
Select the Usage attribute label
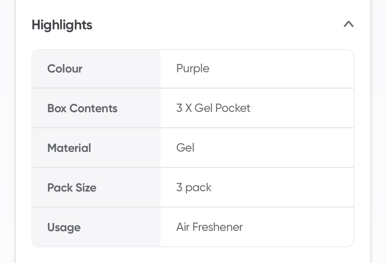pyautogui.click(x=64, y=227)
